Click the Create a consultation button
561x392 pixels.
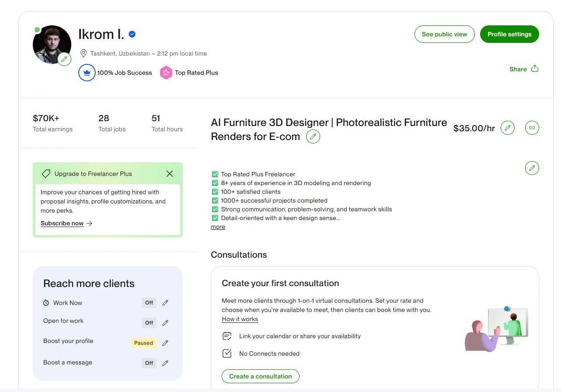pyautogui.click(x=261, y=376)
